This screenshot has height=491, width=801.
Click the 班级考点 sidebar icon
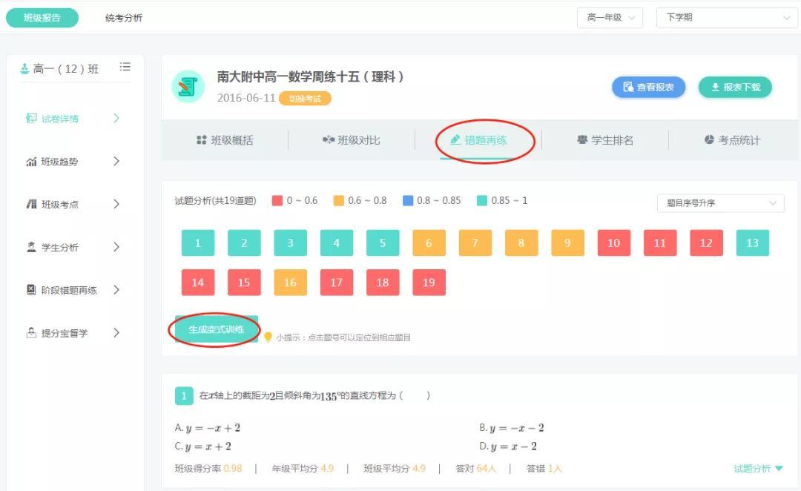pos(31,205)
